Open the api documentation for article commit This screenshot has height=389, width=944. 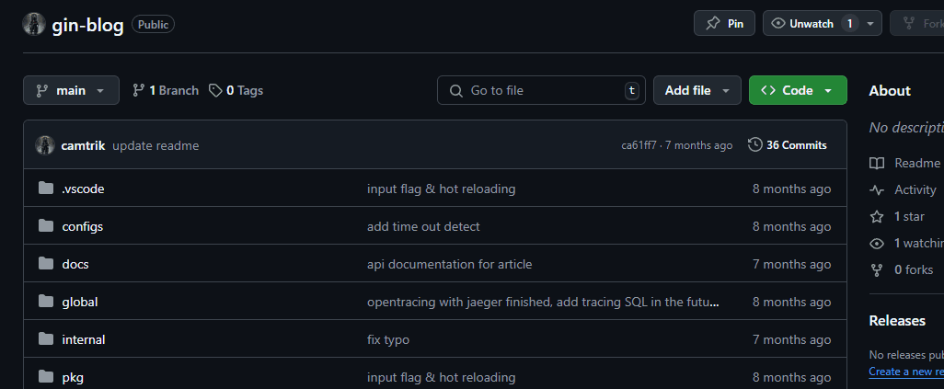(x=450, y=264)
